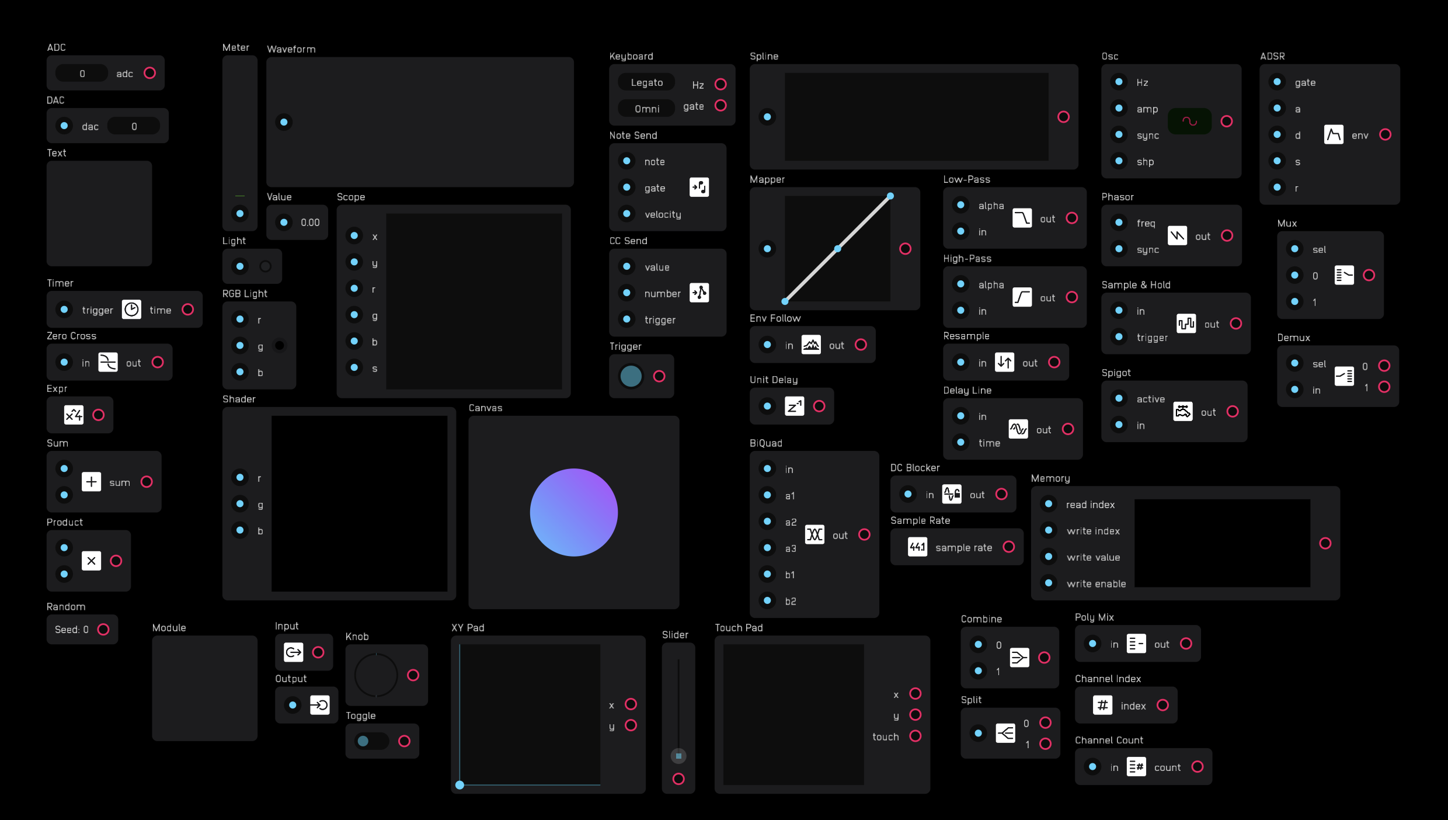Click the DAC channel number field

(134, 126)
